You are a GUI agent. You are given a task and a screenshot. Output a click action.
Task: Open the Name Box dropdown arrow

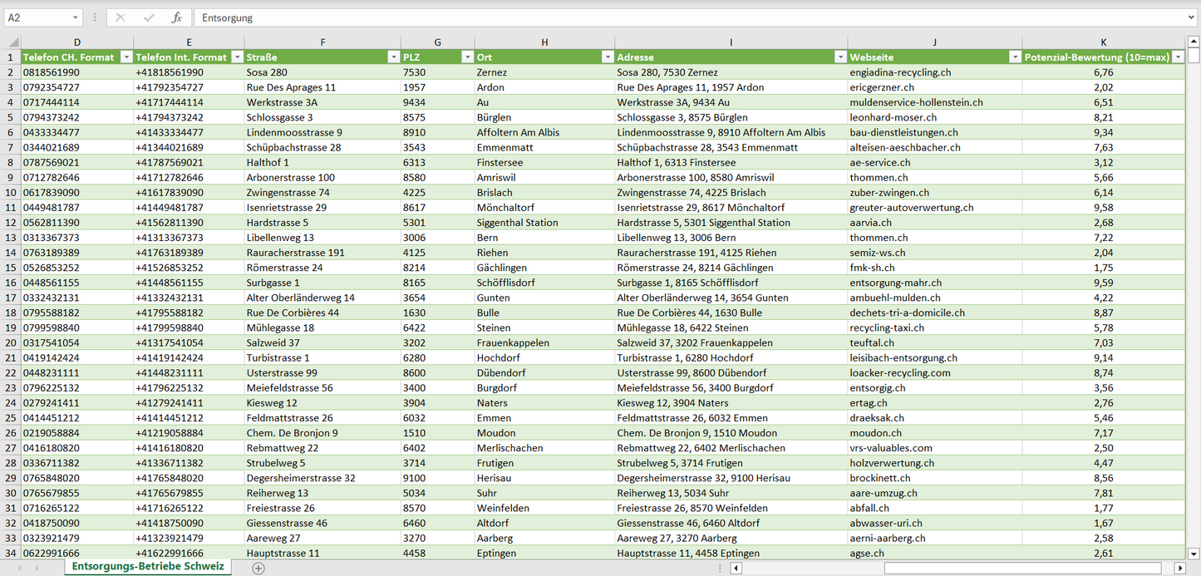pos(76,17)
